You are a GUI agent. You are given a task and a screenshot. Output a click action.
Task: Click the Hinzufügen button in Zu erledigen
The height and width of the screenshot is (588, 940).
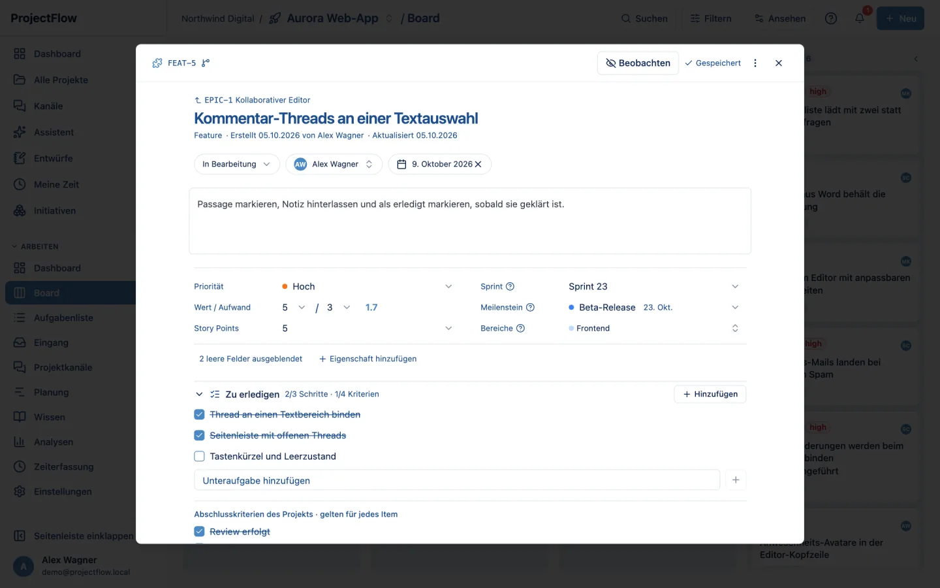710,394
